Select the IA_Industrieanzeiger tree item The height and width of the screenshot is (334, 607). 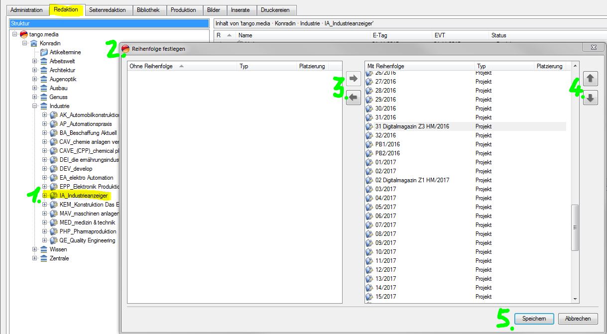coord(83,196)
